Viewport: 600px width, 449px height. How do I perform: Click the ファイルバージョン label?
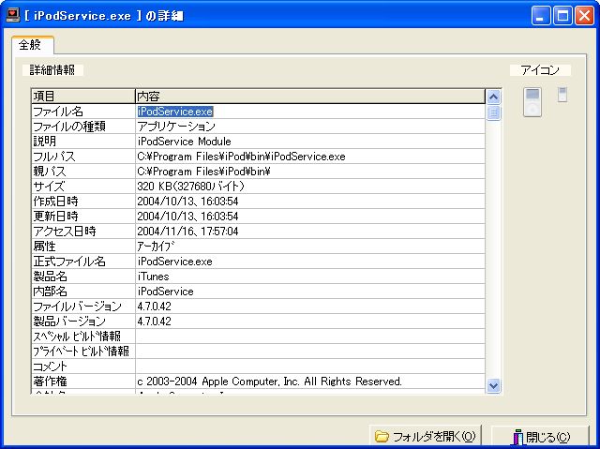click(77, 306)
